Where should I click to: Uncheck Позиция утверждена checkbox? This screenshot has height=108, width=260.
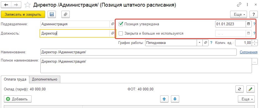pos(121,24)
